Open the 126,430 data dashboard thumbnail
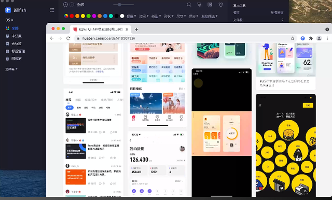Viewport: 332px width, 200px height. 158,164
